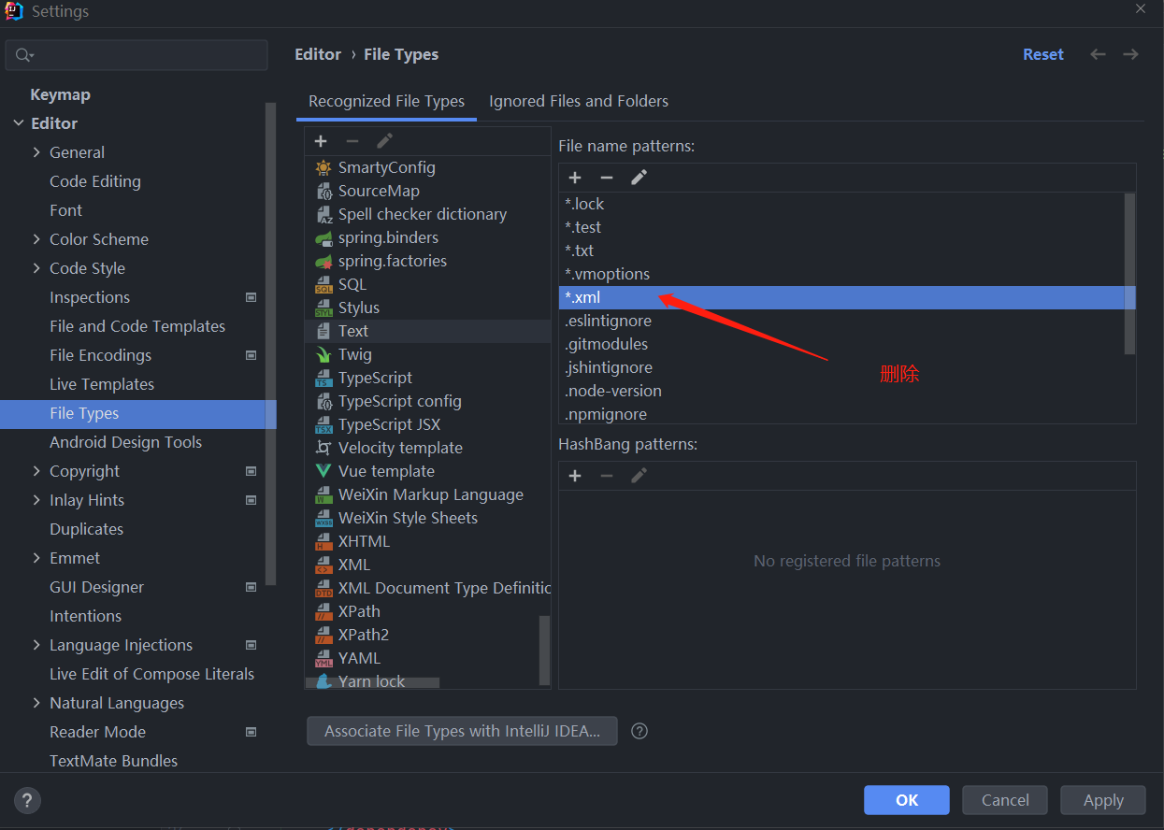Select the Twig file type
Image resolution: width=1164 pixels, height=830 pixels.
(428, 354)
